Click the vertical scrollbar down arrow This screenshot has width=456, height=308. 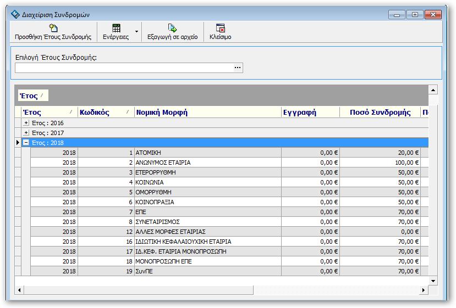pos(433,281)
